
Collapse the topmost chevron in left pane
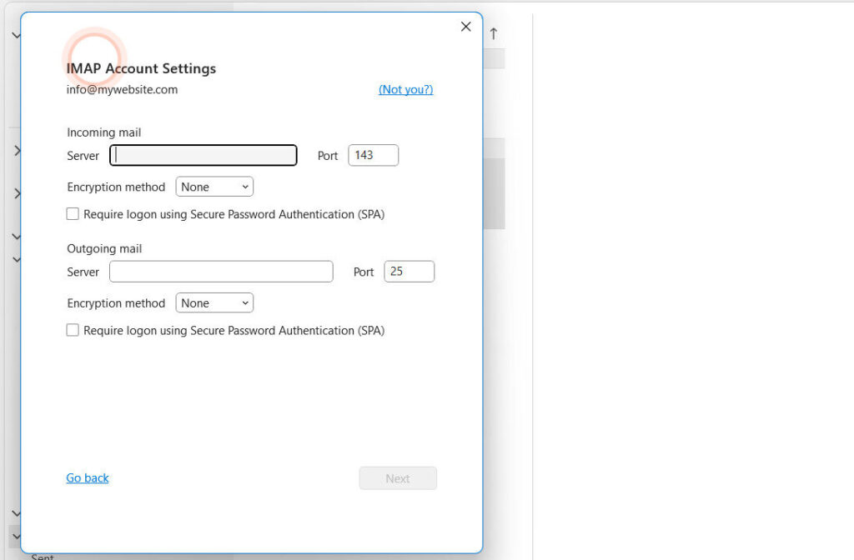point(15,35)
